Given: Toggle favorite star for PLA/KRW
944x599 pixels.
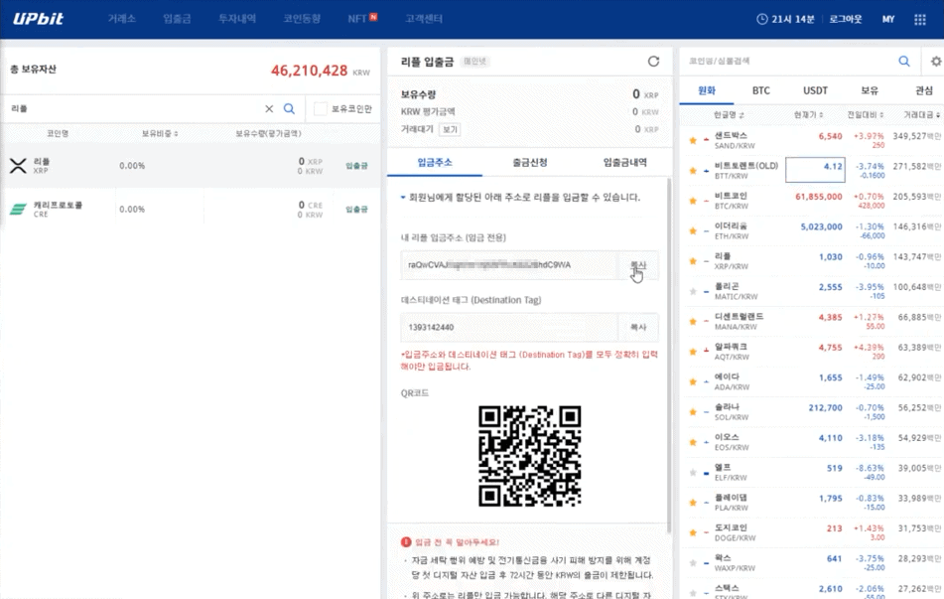Looking at the screenshot, I should pos(693,503).
